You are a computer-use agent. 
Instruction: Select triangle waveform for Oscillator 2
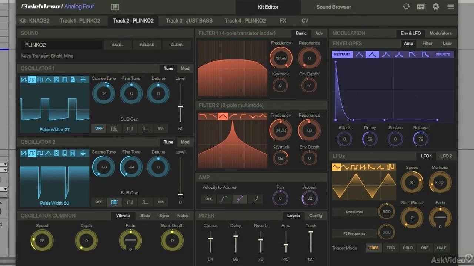[x=48, y=153]
